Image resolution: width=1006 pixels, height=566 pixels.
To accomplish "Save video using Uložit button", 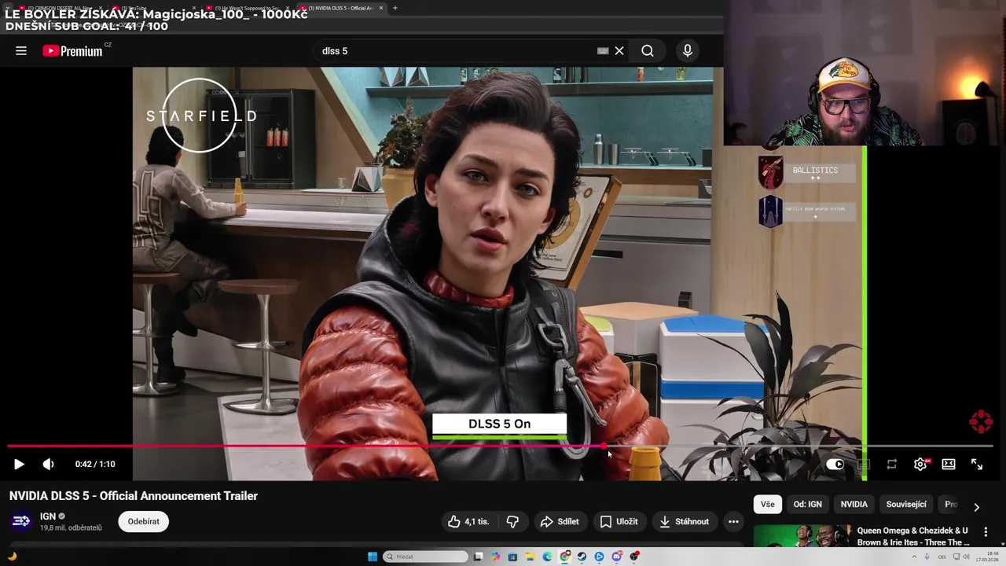I will pos(619,521).
